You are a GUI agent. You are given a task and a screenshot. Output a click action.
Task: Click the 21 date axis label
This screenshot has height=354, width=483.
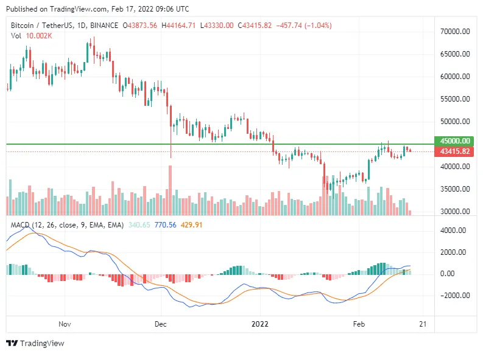click(x=423, y=324)
